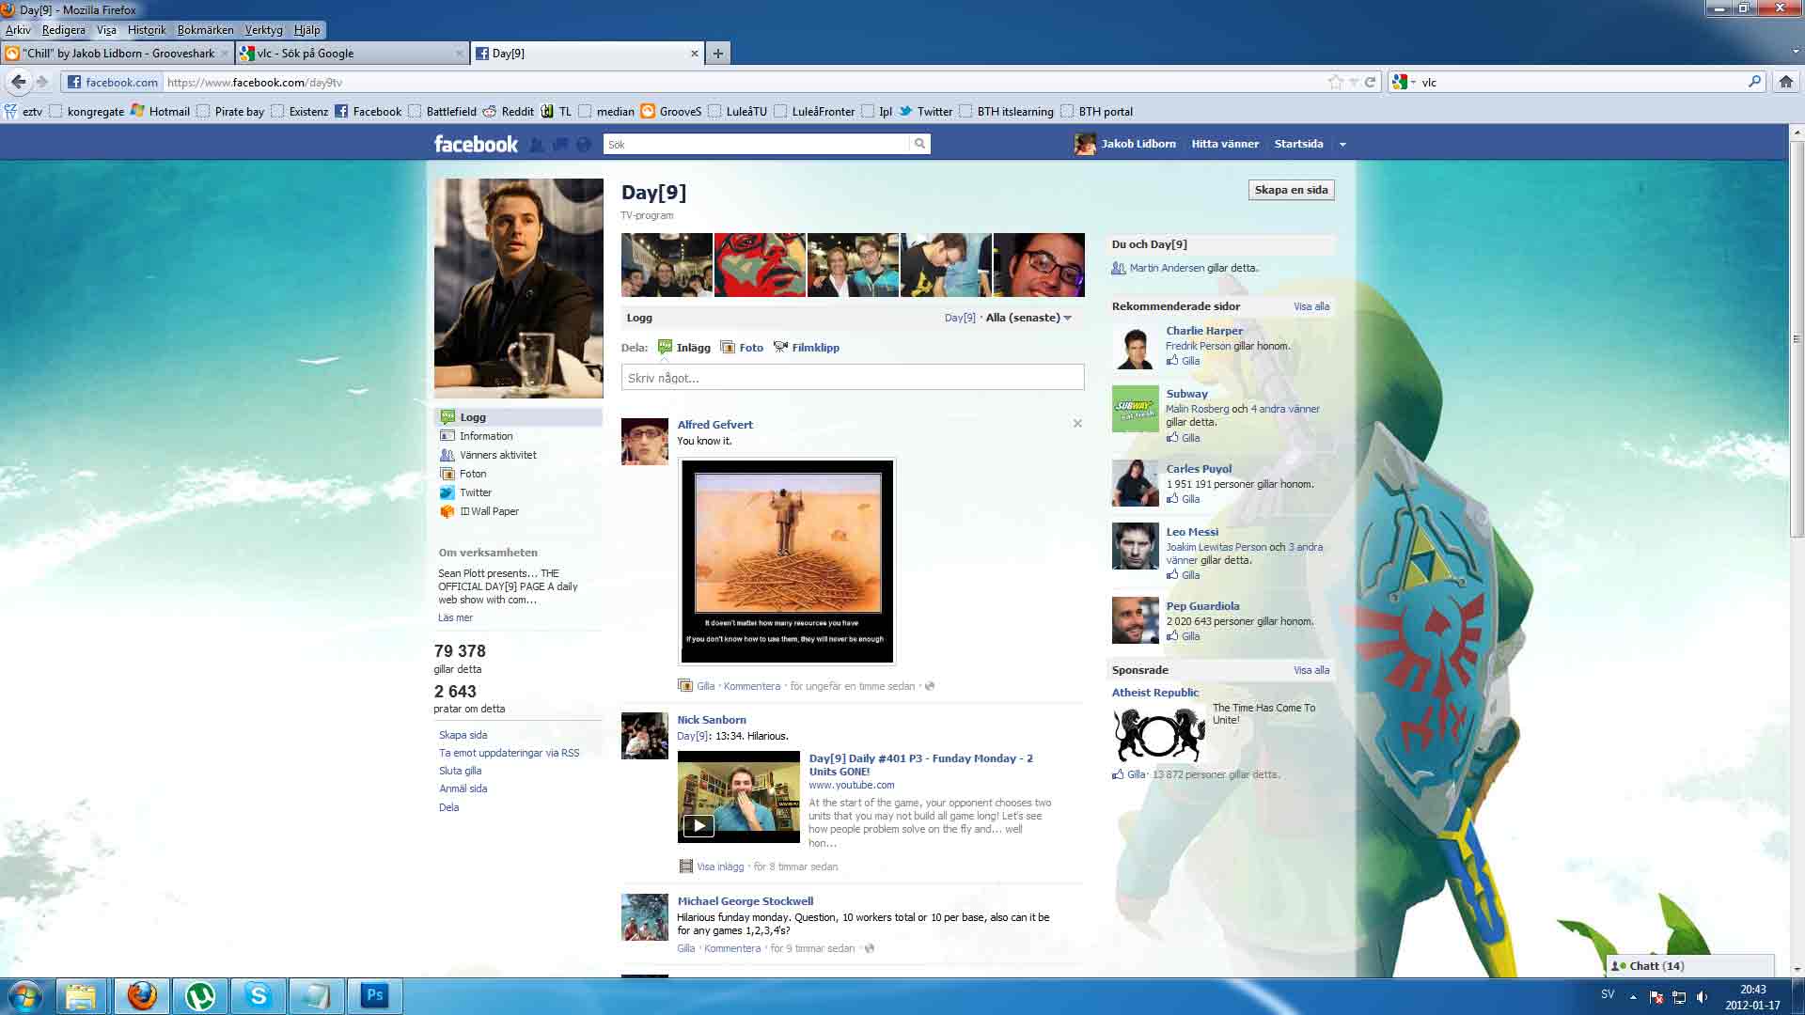Open a new tab with the plus button
The width and height of the screenshot is (1805, 1015).
coord(718,54)
